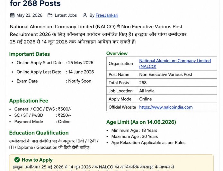The width and height of the screenshot is (223, 171).
Task: Click the Important Dates heading
Action: coord(30,54)
